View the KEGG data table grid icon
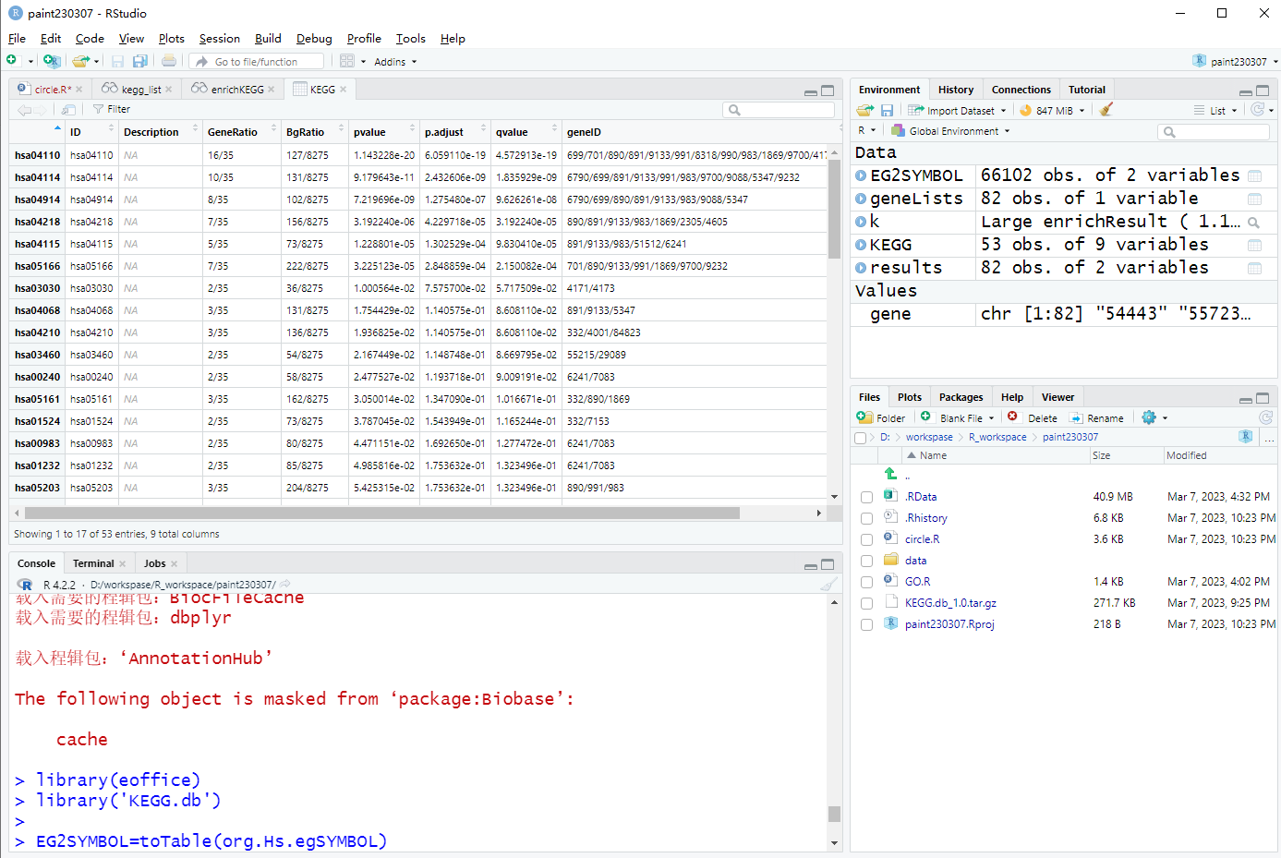1281x858 pixels. coord(1254,245)
